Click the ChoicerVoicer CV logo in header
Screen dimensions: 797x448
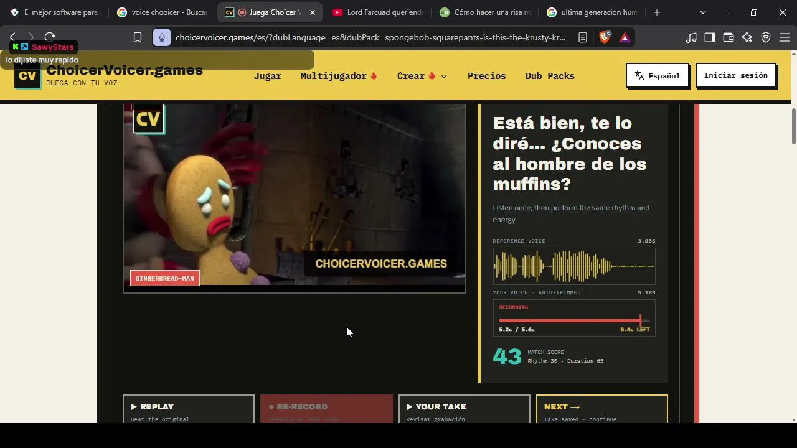(x=27, y=76)
